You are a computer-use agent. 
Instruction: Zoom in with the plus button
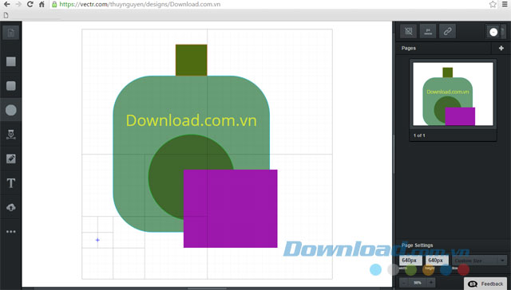[431, 283]
